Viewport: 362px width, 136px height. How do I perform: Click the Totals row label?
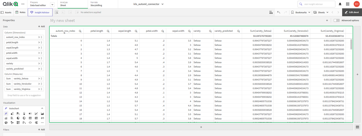54,36
